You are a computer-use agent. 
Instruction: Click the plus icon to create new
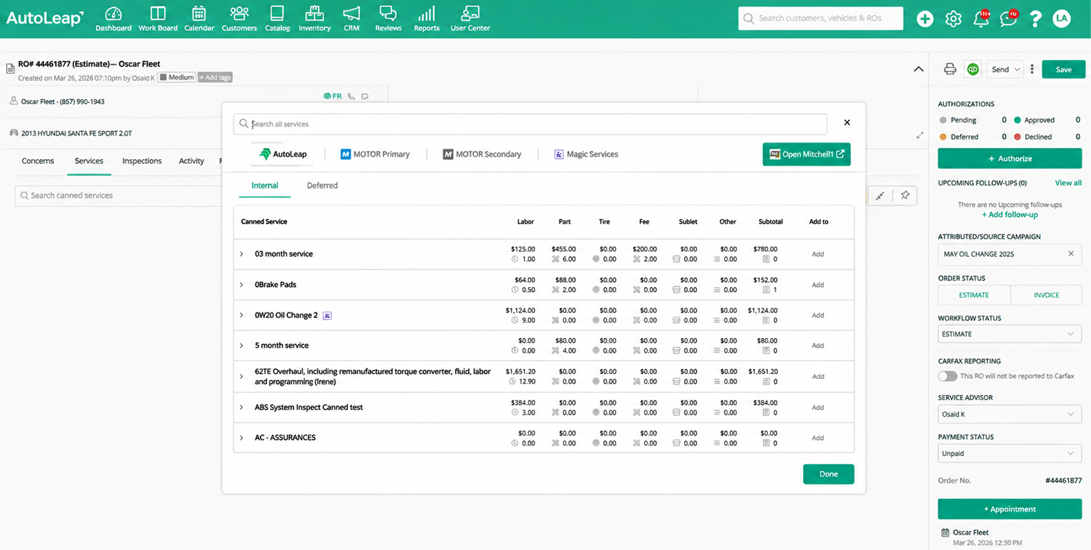coord(924,19)
